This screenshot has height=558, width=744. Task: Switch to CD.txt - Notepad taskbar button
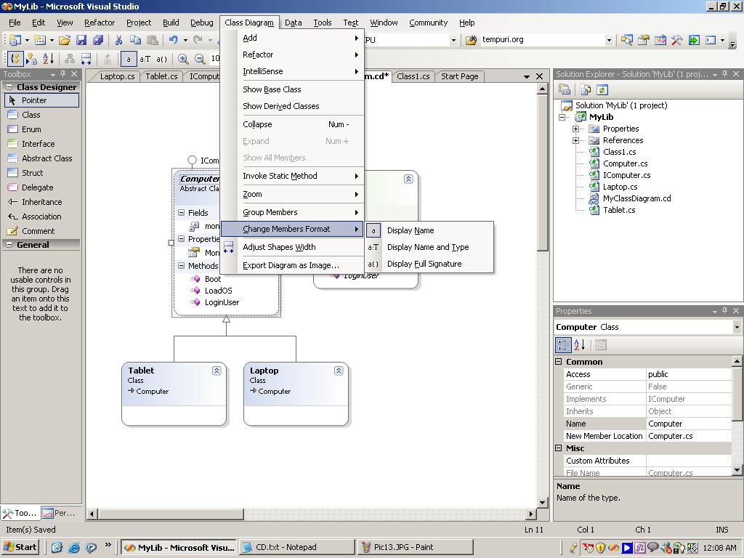tap(297, 547)
